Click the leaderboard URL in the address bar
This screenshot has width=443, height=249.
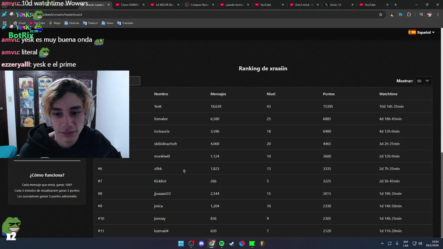pos(62,15)
